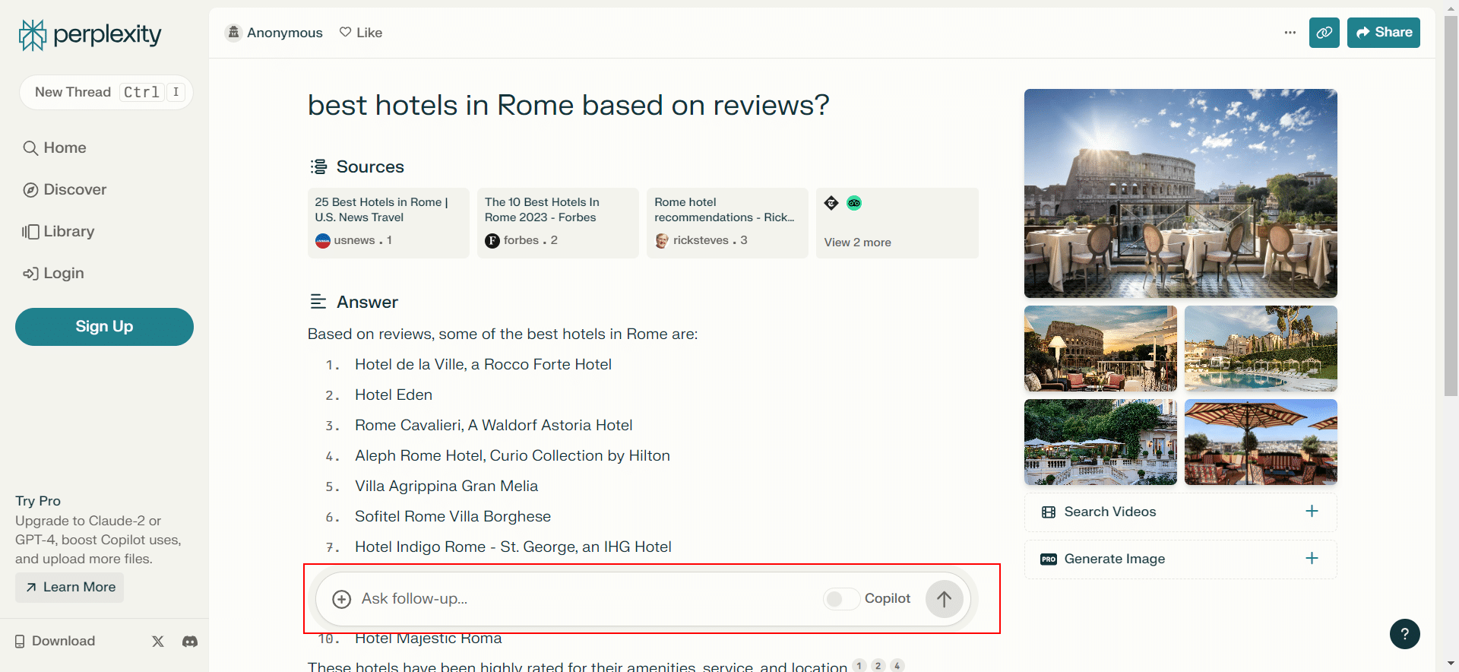The width and height of the screenshot is (1459, 672).
Task: Click citation number 1
Action: pos(859,665)
